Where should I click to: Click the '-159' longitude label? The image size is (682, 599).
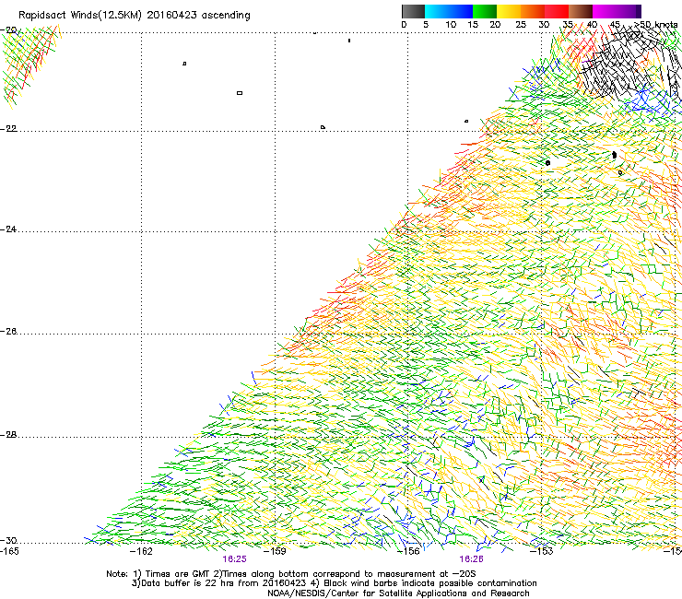coord(275,552)
